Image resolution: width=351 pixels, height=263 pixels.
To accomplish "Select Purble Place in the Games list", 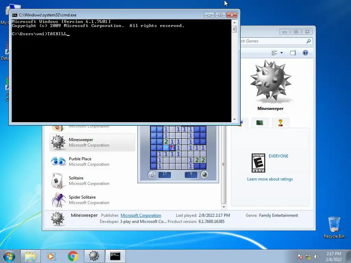I will tap(92, 162).
